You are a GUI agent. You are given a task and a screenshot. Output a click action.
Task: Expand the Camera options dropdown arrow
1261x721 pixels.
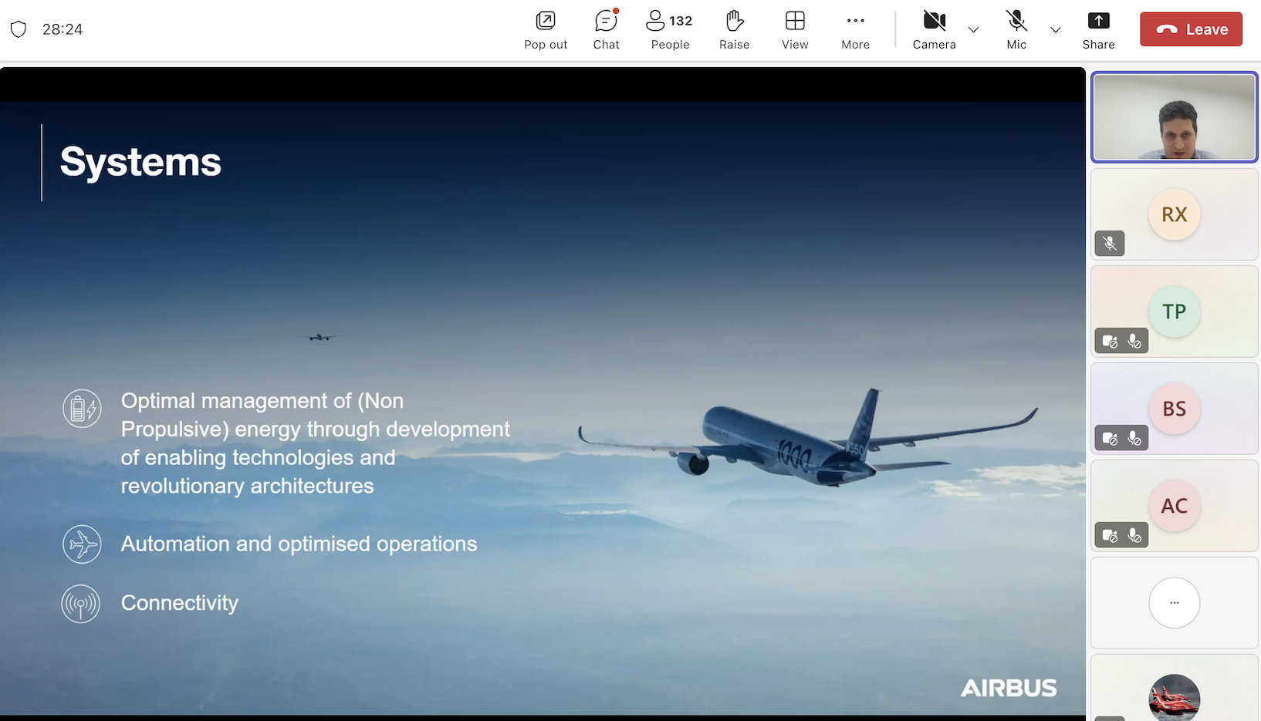tap(974, 30)
